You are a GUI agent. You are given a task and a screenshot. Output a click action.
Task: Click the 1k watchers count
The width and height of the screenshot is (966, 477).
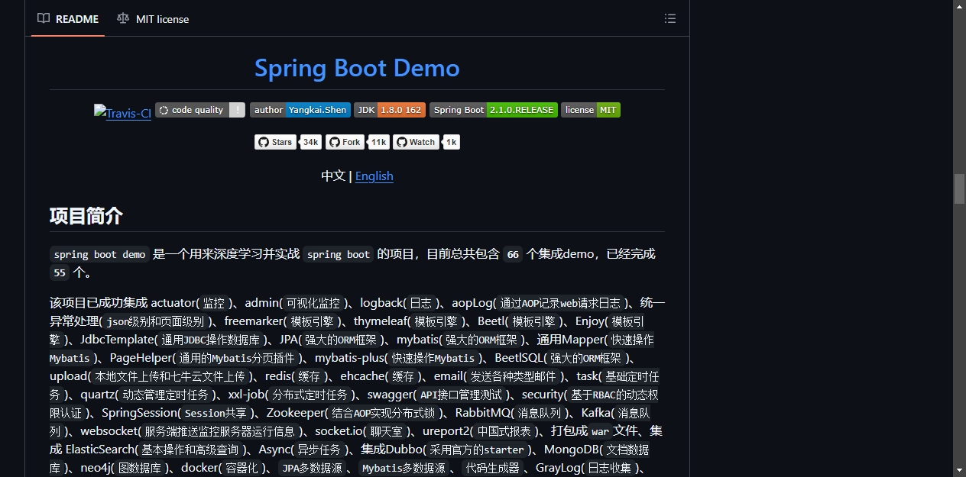[x=451, y=142]
